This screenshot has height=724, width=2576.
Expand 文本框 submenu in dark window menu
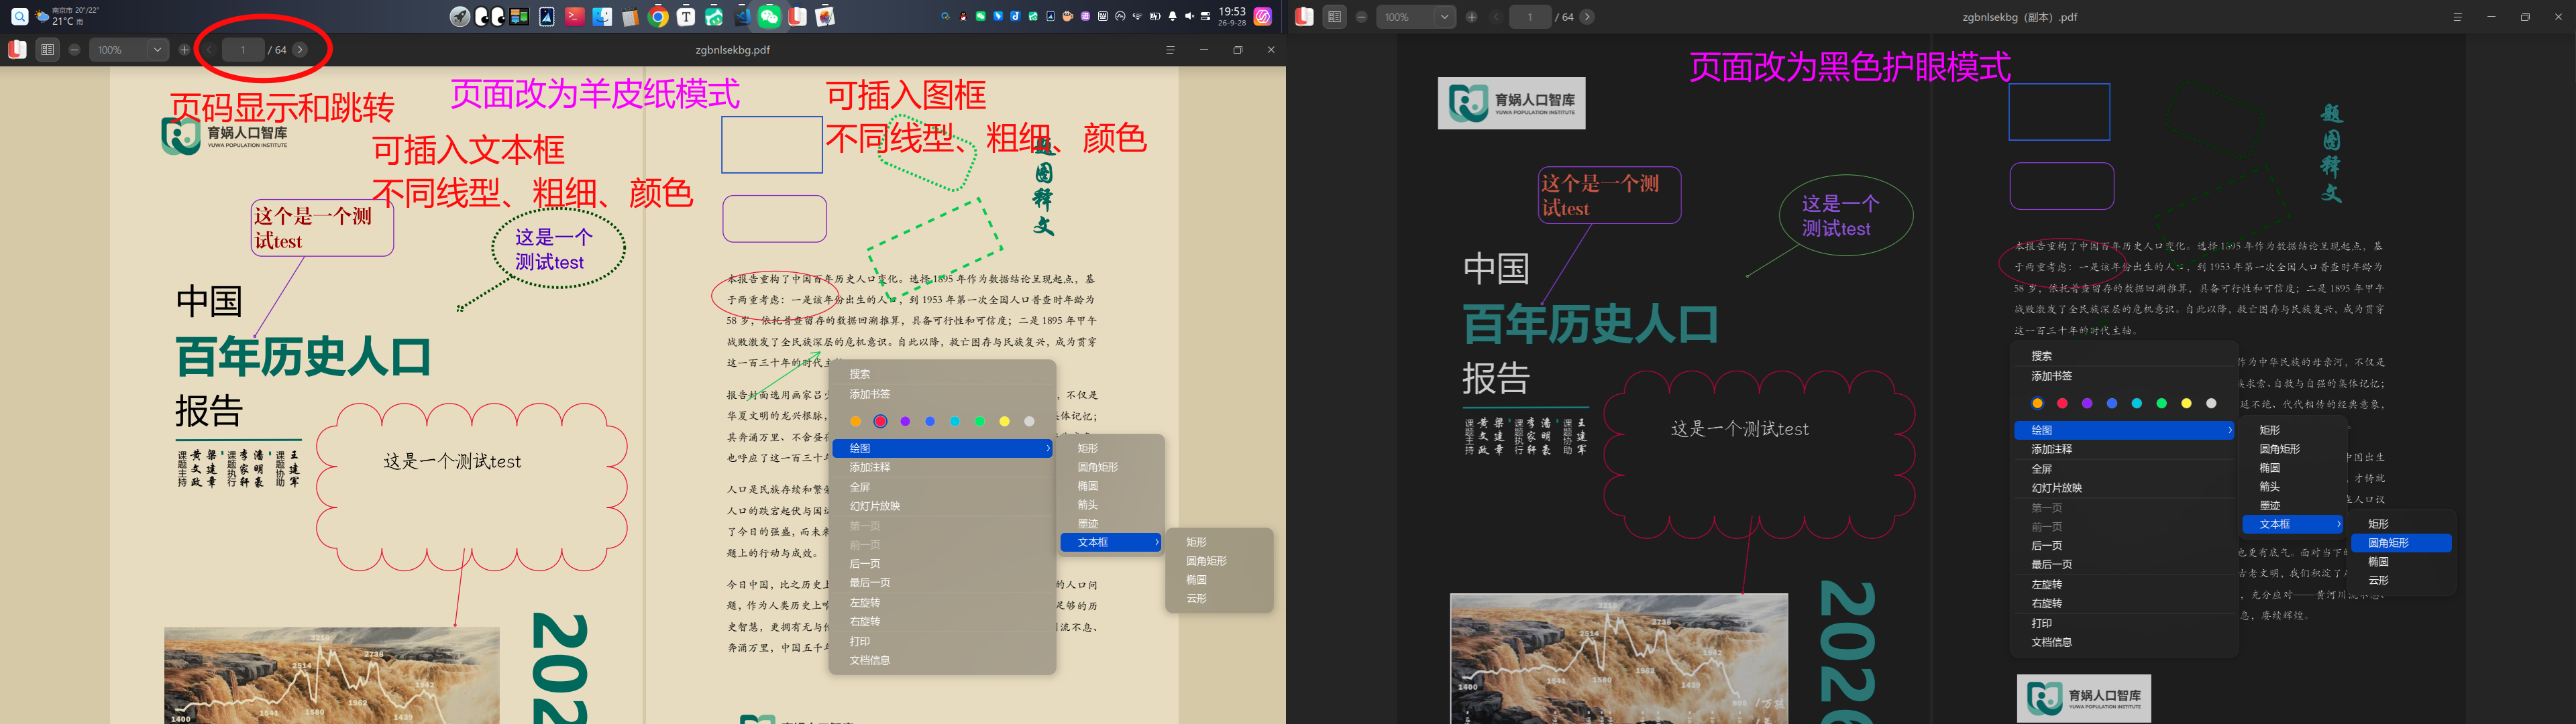2292,524
